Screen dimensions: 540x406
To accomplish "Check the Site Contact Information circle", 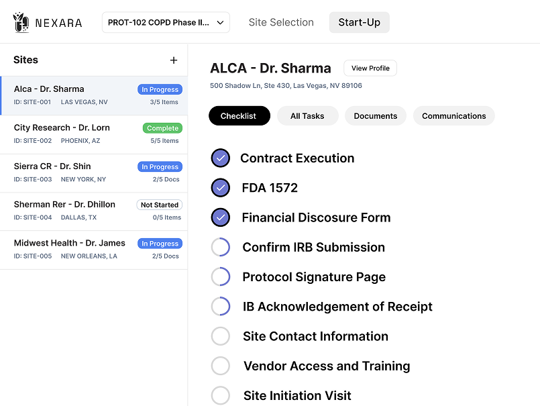I will [221, 336].
